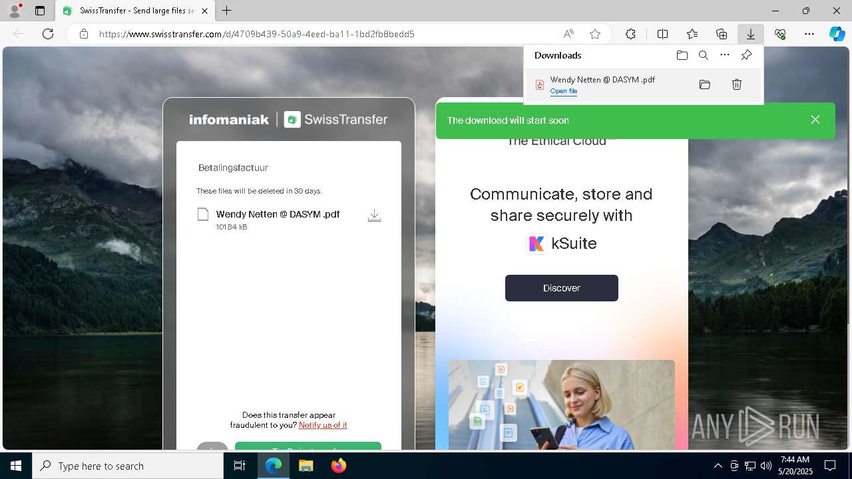View site information lock icon
This screenshot has width=852, height=479.
(x=83, y=34)
